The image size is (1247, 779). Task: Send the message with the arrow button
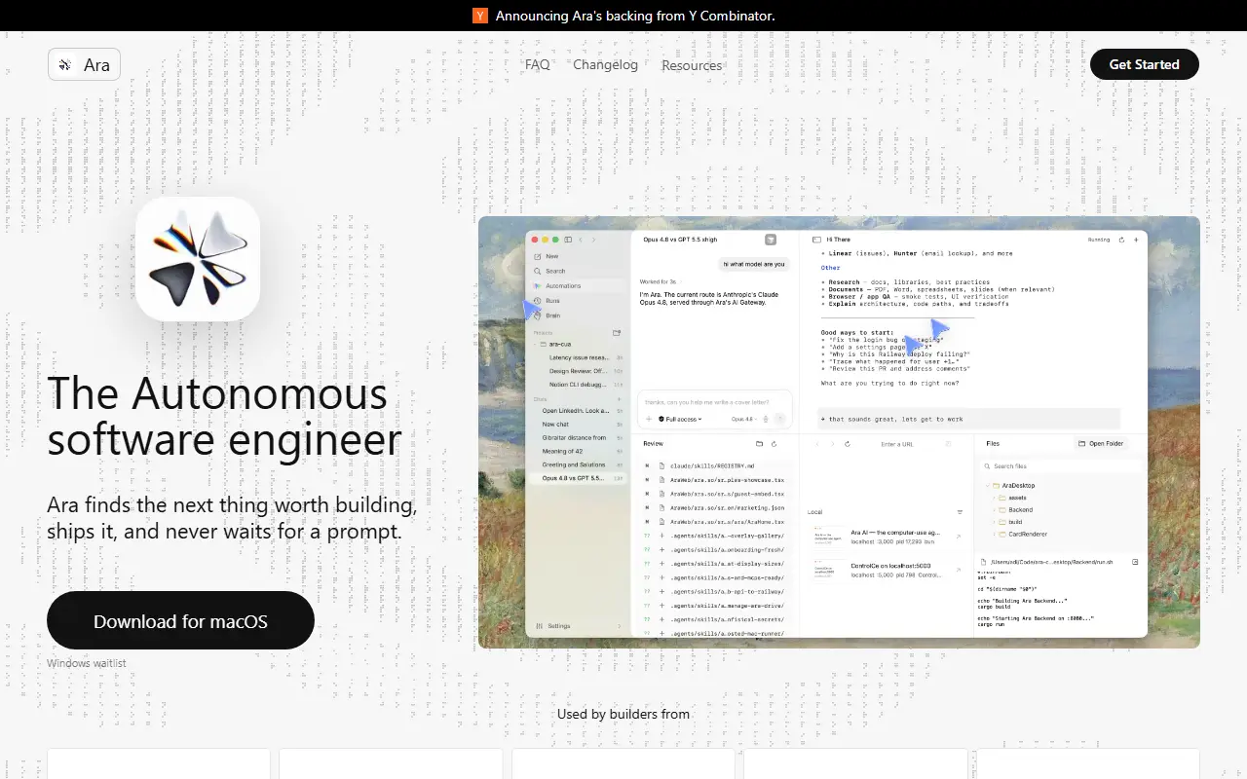tap(779, 419)
